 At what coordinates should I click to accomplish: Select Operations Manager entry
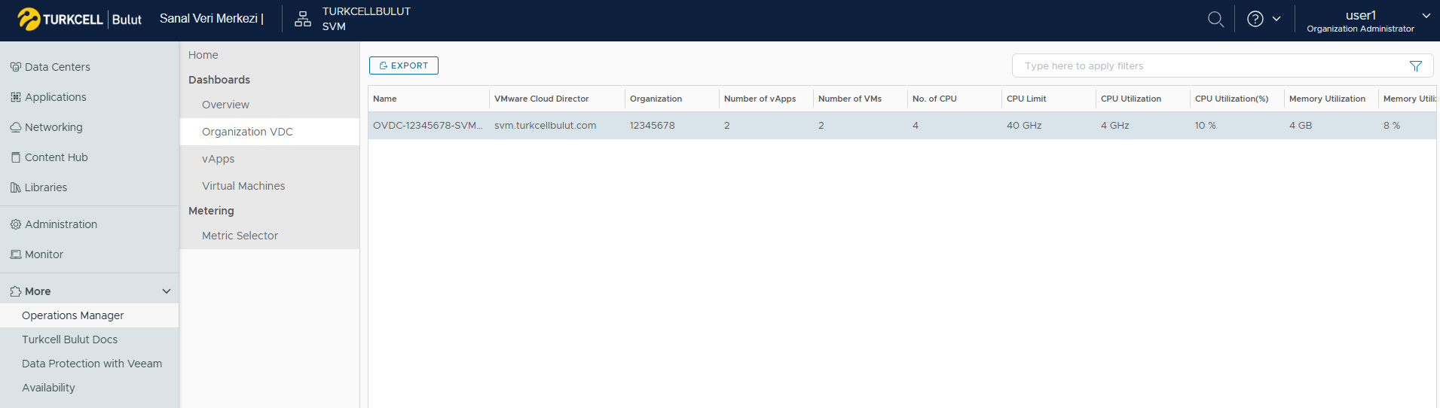(x=89, y=315)
